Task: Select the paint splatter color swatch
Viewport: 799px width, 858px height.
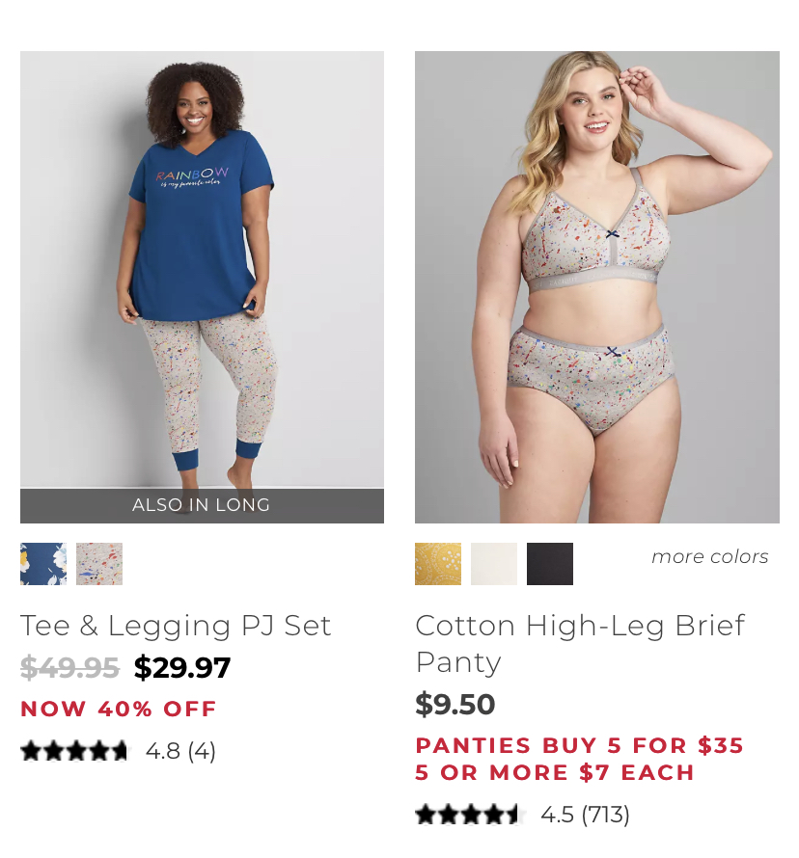Action: click(99, 564)
